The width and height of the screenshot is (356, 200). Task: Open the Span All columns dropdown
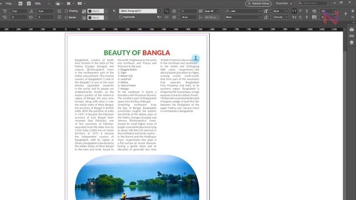(x=212, y=11)
